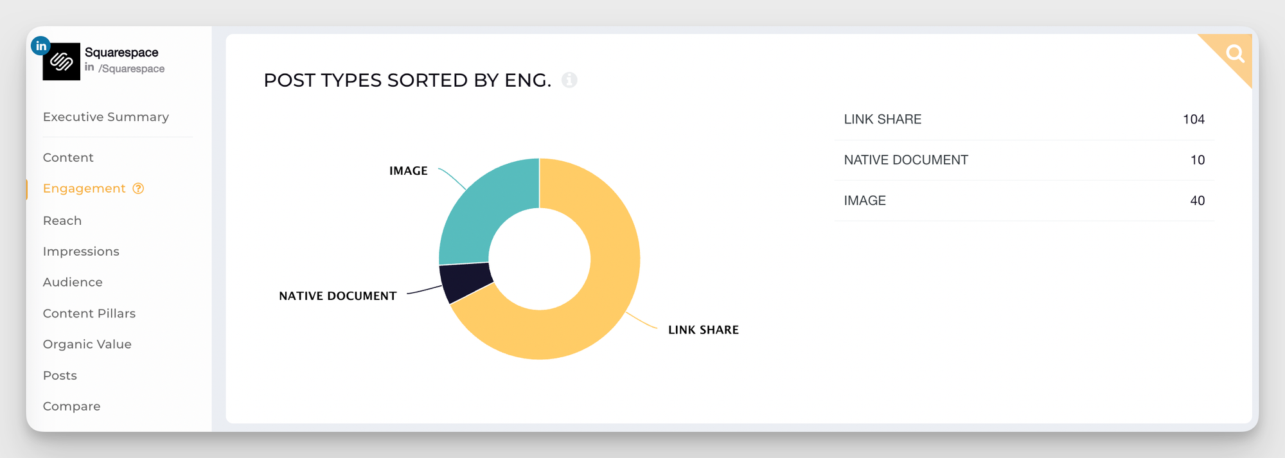The width and height of the screenshot is (1285, 458).
Task: Open the Executive Summary section
Action: (x=106, y=117)
